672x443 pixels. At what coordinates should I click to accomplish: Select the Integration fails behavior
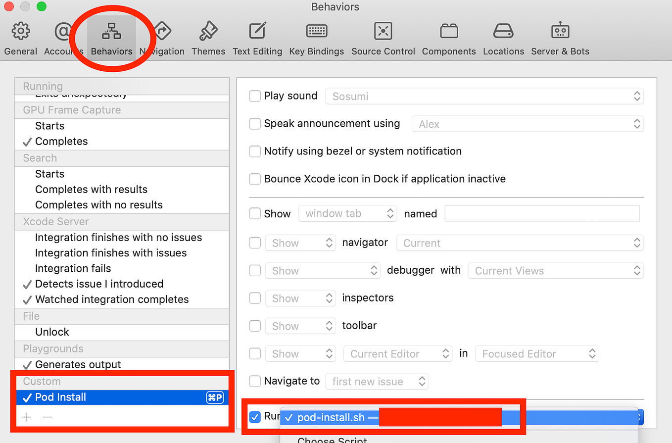pyautogui.click(x=73, y=268)
